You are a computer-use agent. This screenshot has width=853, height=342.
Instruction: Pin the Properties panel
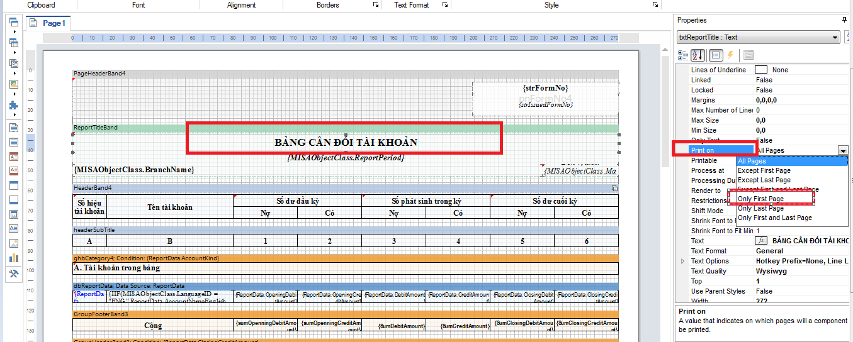pos(845,20)
